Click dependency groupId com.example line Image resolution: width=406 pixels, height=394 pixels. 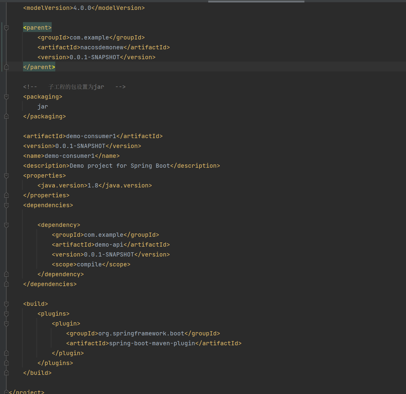pyautogui.click(x=105, y=235)
